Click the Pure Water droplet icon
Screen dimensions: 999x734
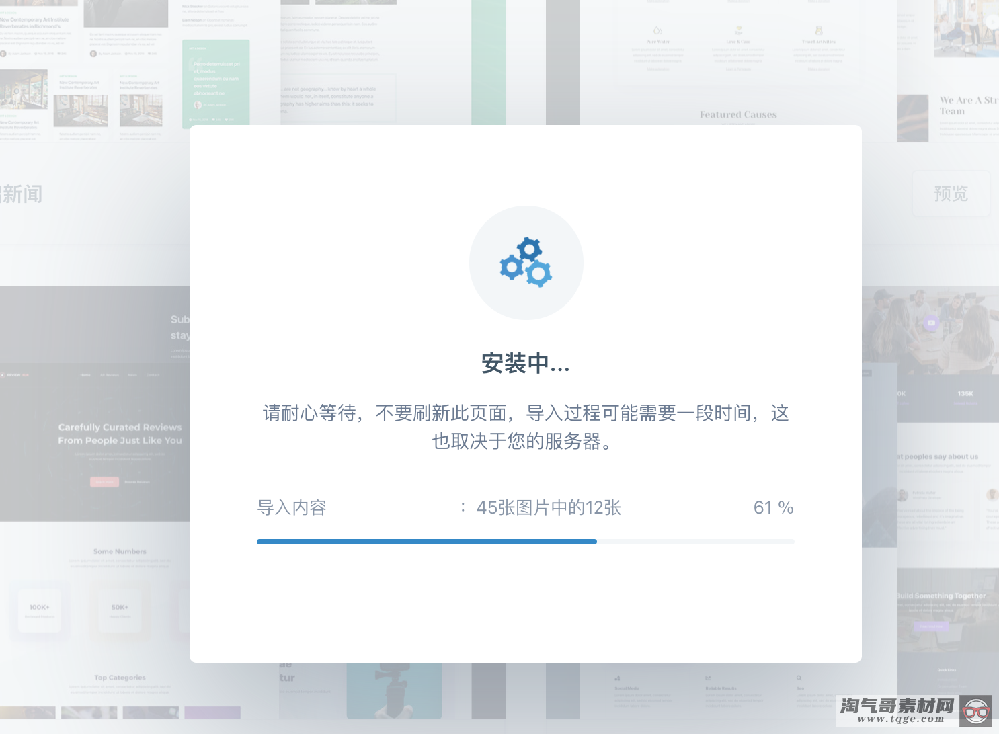658,30
